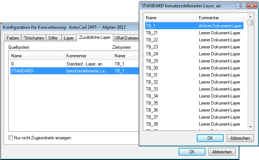This screenshot has height=160, width=259.
Task: Select layer TB_21 in the list
Action: click(194, 33)
